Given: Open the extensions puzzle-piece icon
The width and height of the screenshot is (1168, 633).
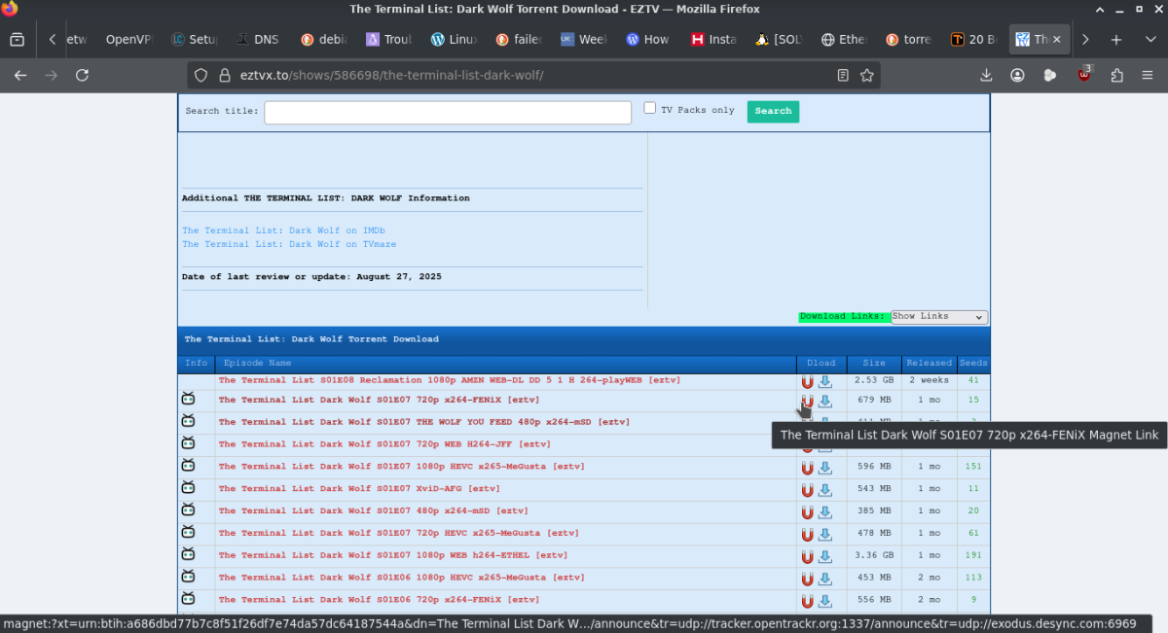Looking at the screenshot, I should 1116,75.
